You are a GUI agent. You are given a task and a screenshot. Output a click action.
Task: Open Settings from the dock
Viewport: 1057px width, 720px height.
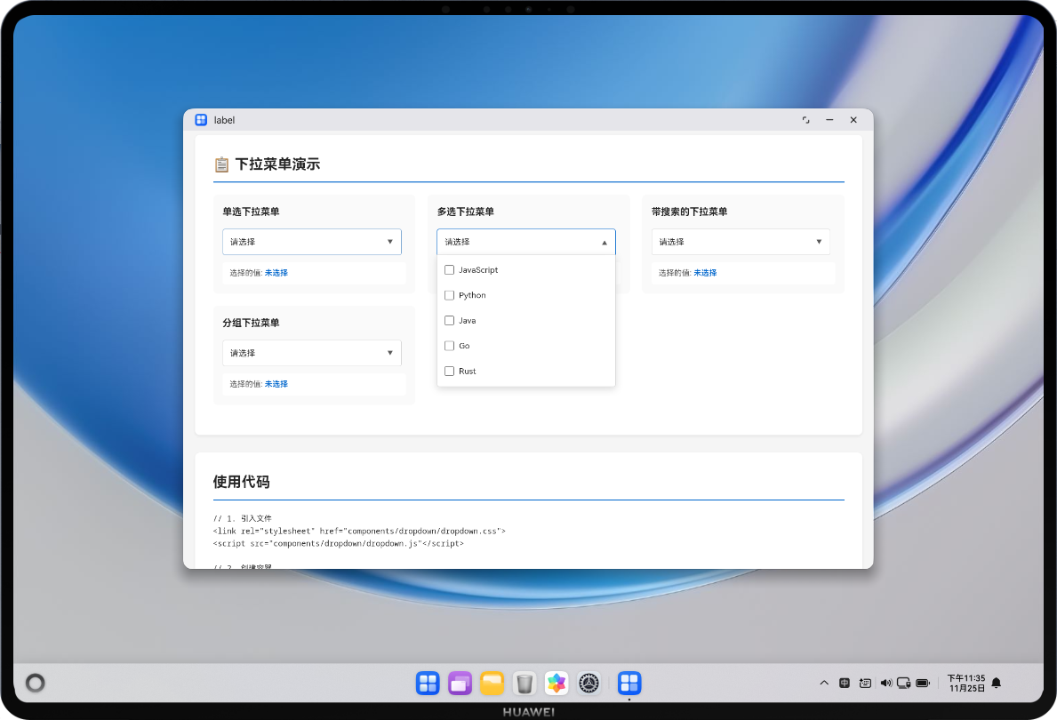[589, 683]
